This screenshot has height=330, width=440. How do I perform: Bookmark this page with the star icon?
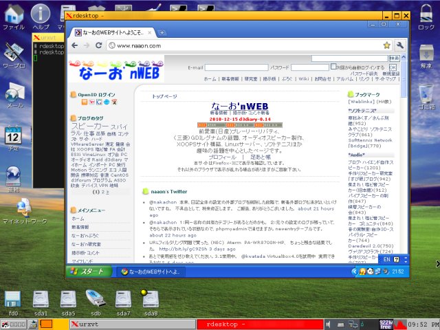[x=387, y=45]
